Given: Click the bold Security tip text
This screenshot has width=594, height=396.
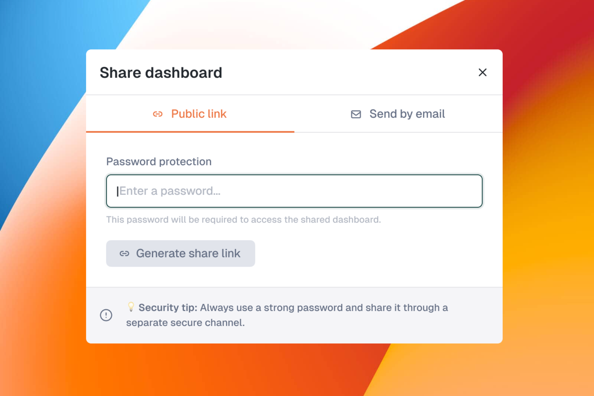Looking at the screenshot, I should [x=168, y=308].
